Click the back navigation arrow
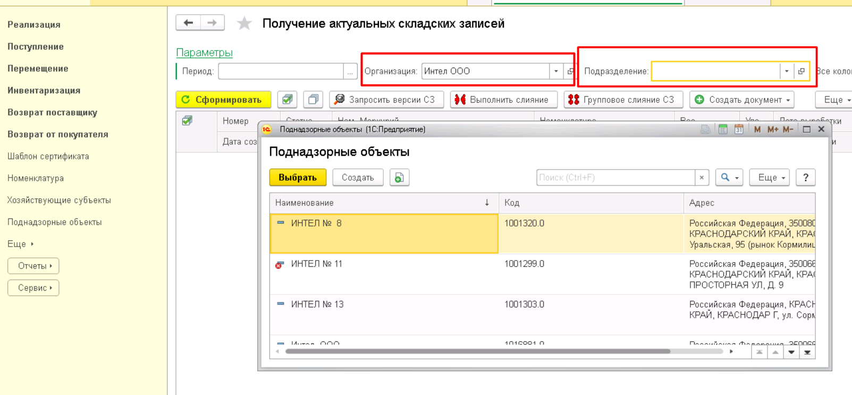852x395 pixels. pos(188,23)
